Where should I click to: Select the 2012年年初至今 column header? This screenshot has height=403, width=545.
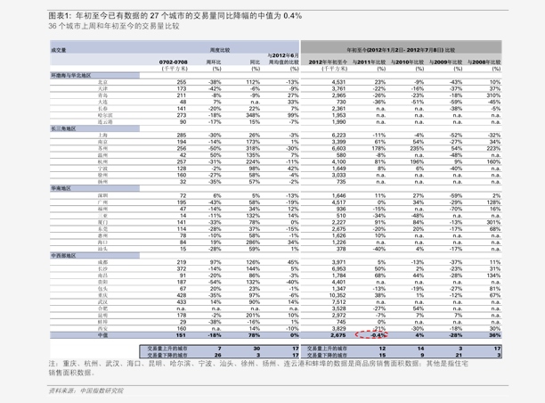328,62
